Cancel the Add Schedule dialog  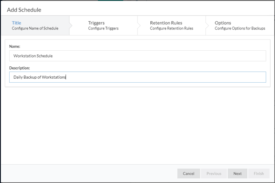coord(189,173)
